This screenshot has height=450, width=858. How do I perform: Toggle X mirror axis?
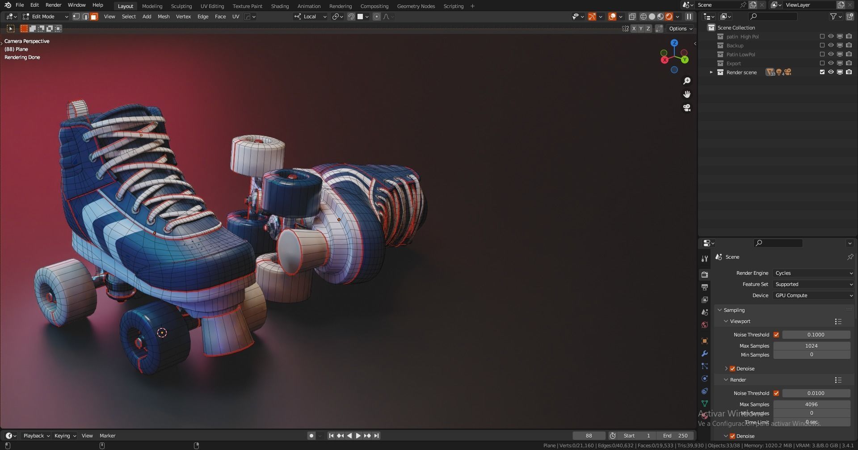click(x=634, y=29)
